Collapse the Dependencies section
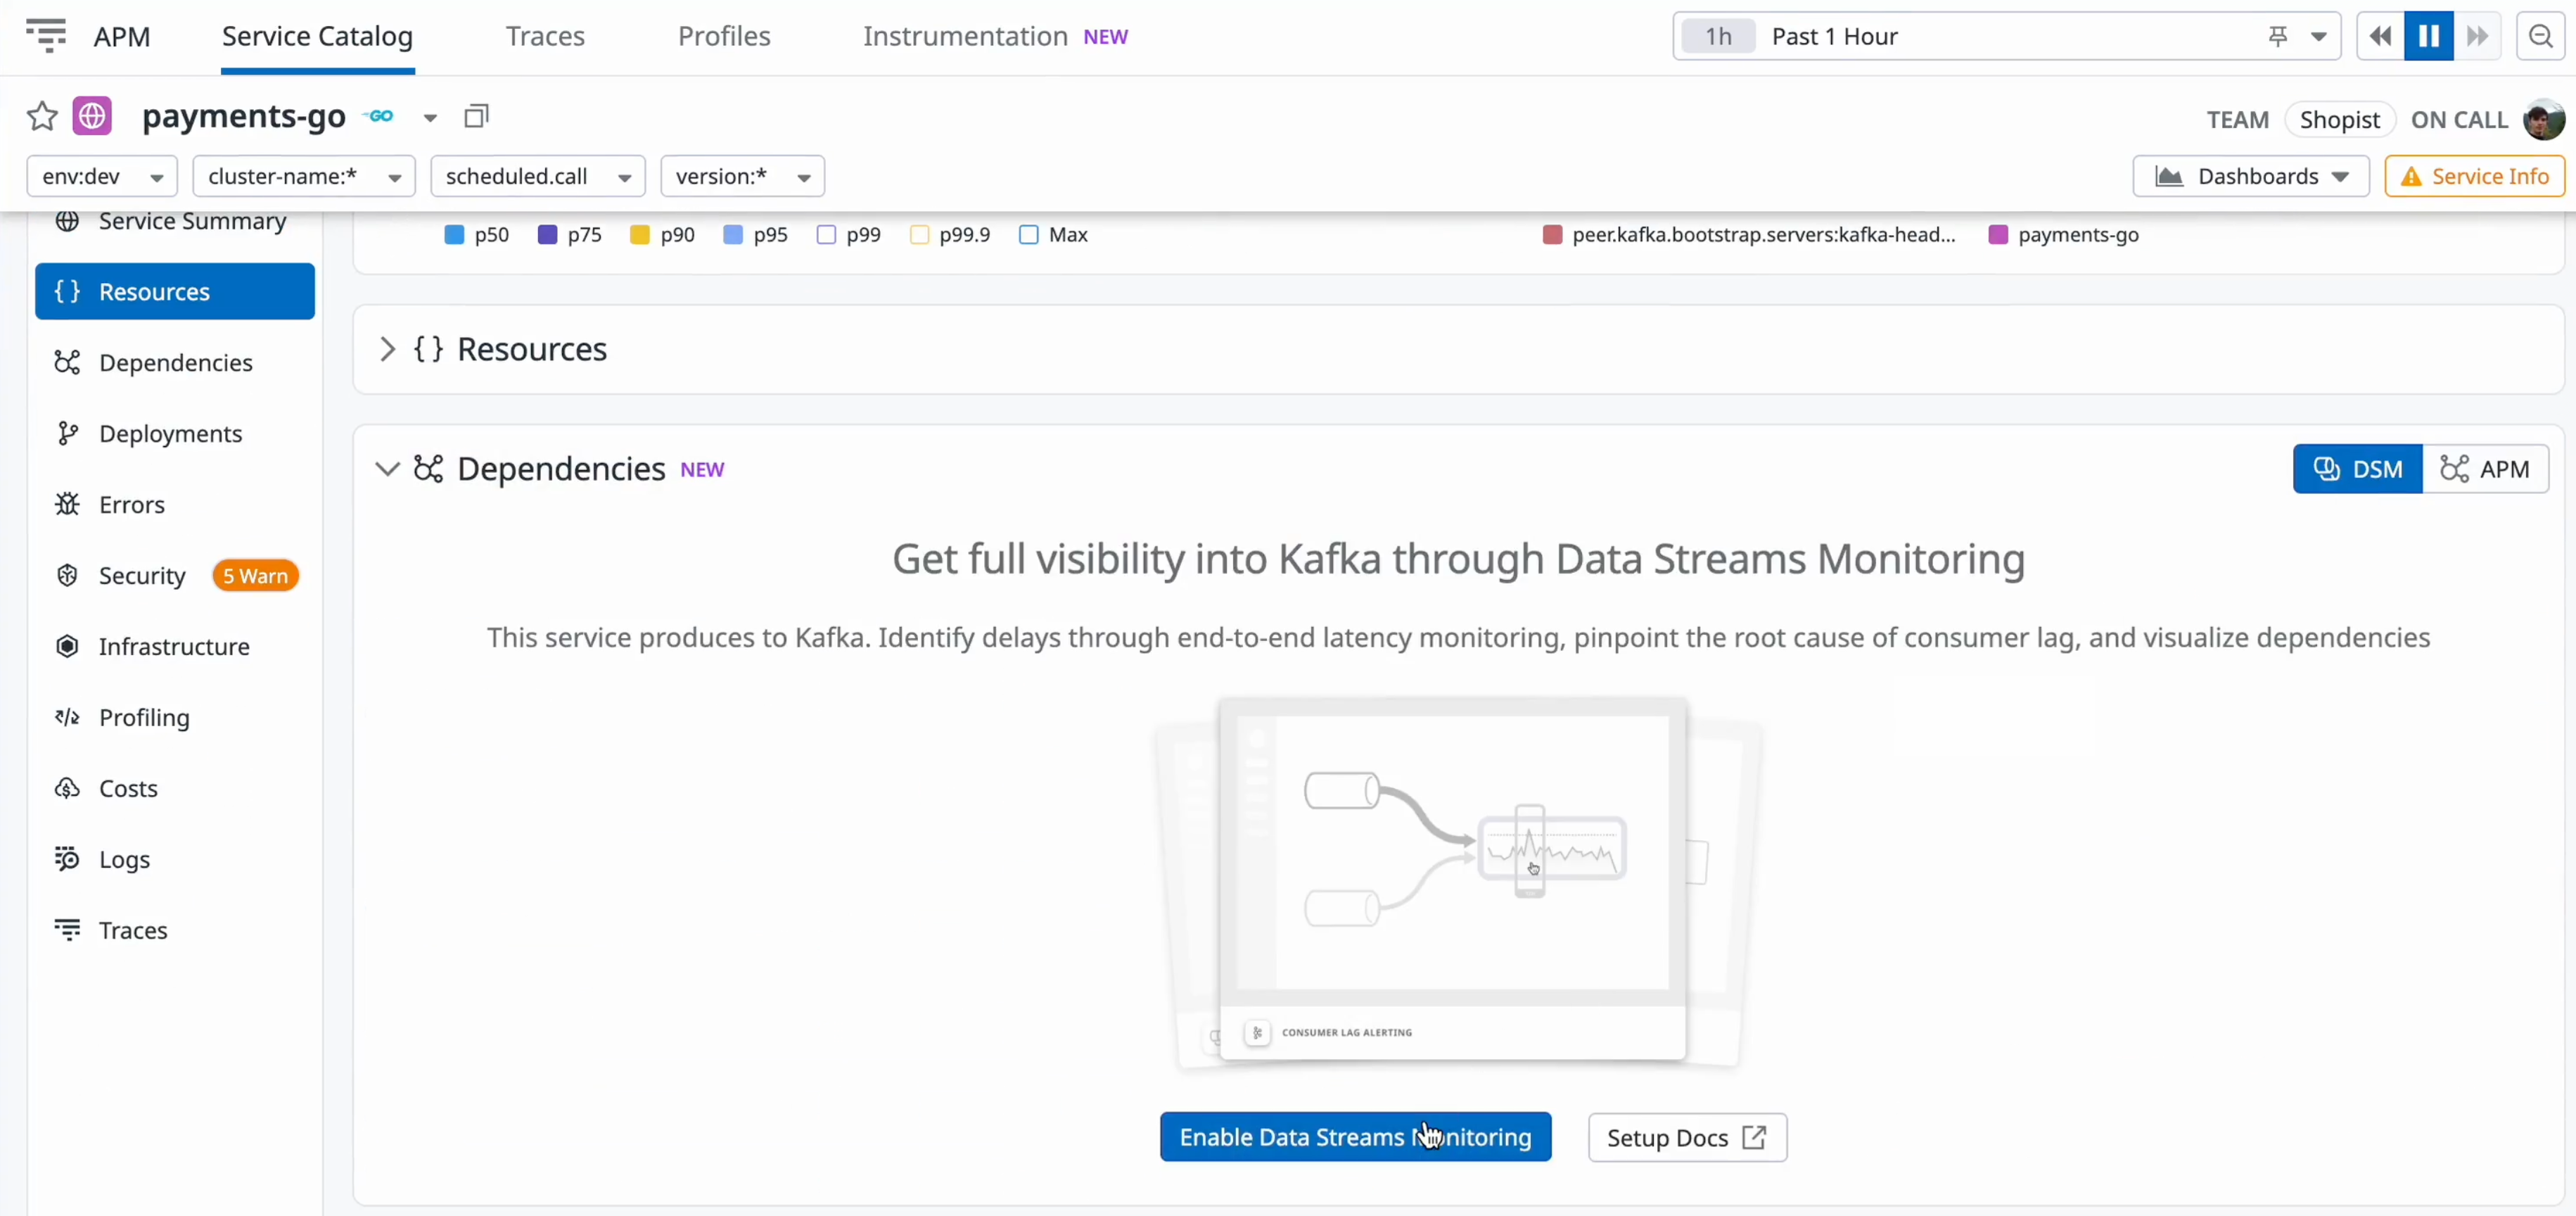The width and height of the screenshot is (2576, 1216). coord(387,468)
